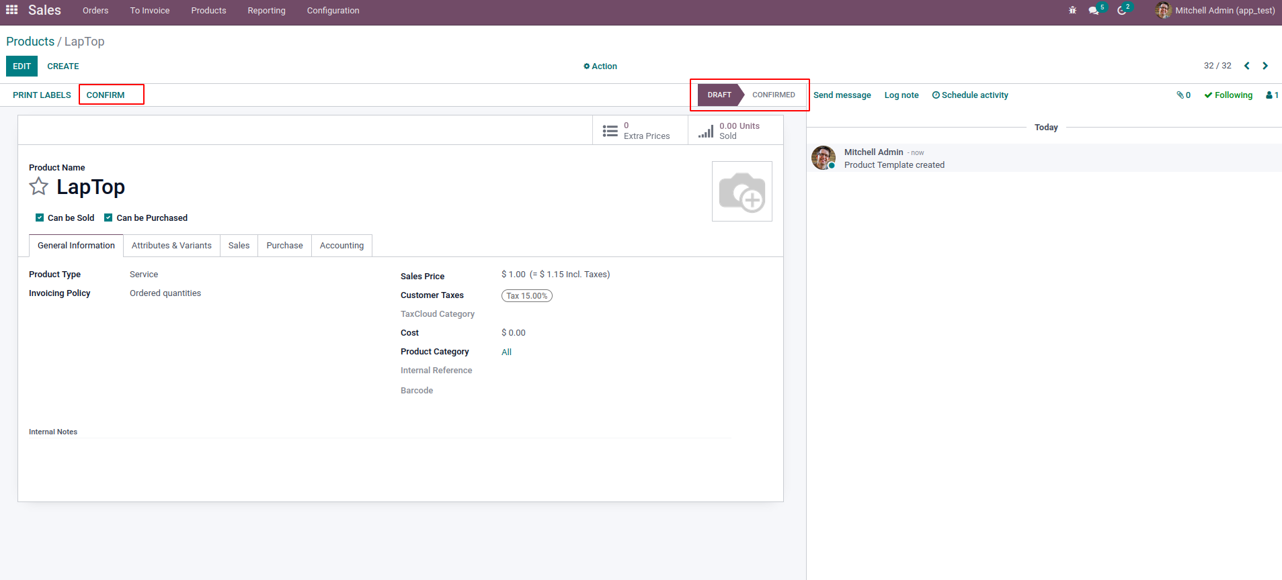This screenshot has height=580, width=1282.
Task: Open the Reporting menu
Action: point(266,11)
